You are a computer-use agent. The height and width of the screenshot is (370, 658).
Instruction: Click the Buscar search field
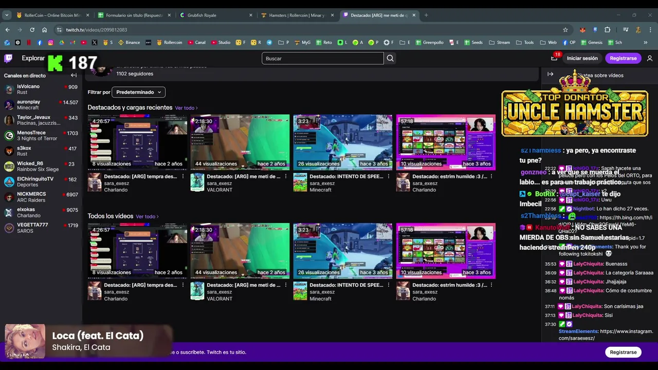(322, 58)
